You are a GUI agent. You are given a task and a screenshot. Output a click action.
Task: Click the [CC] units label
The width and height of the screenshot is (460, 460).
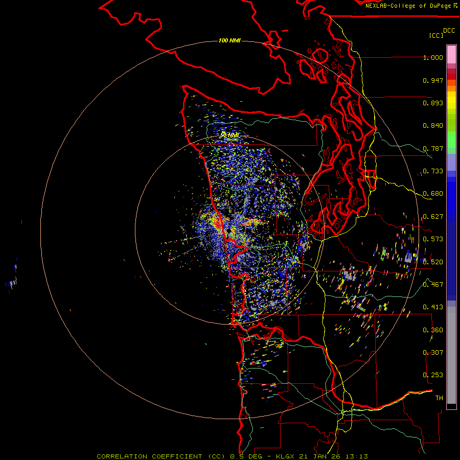coord(436,35)
